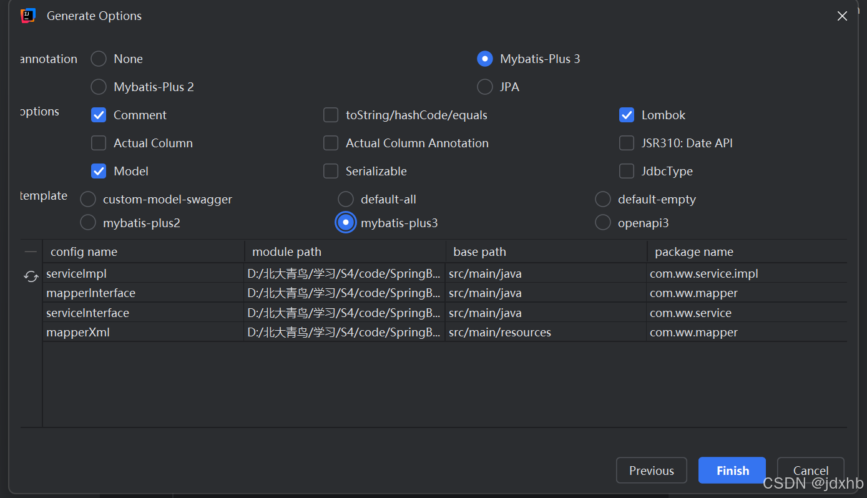Viewport: 867px width, 498px height.
Task: Check the Actual Column Annotation box
Action: (331, 143)
